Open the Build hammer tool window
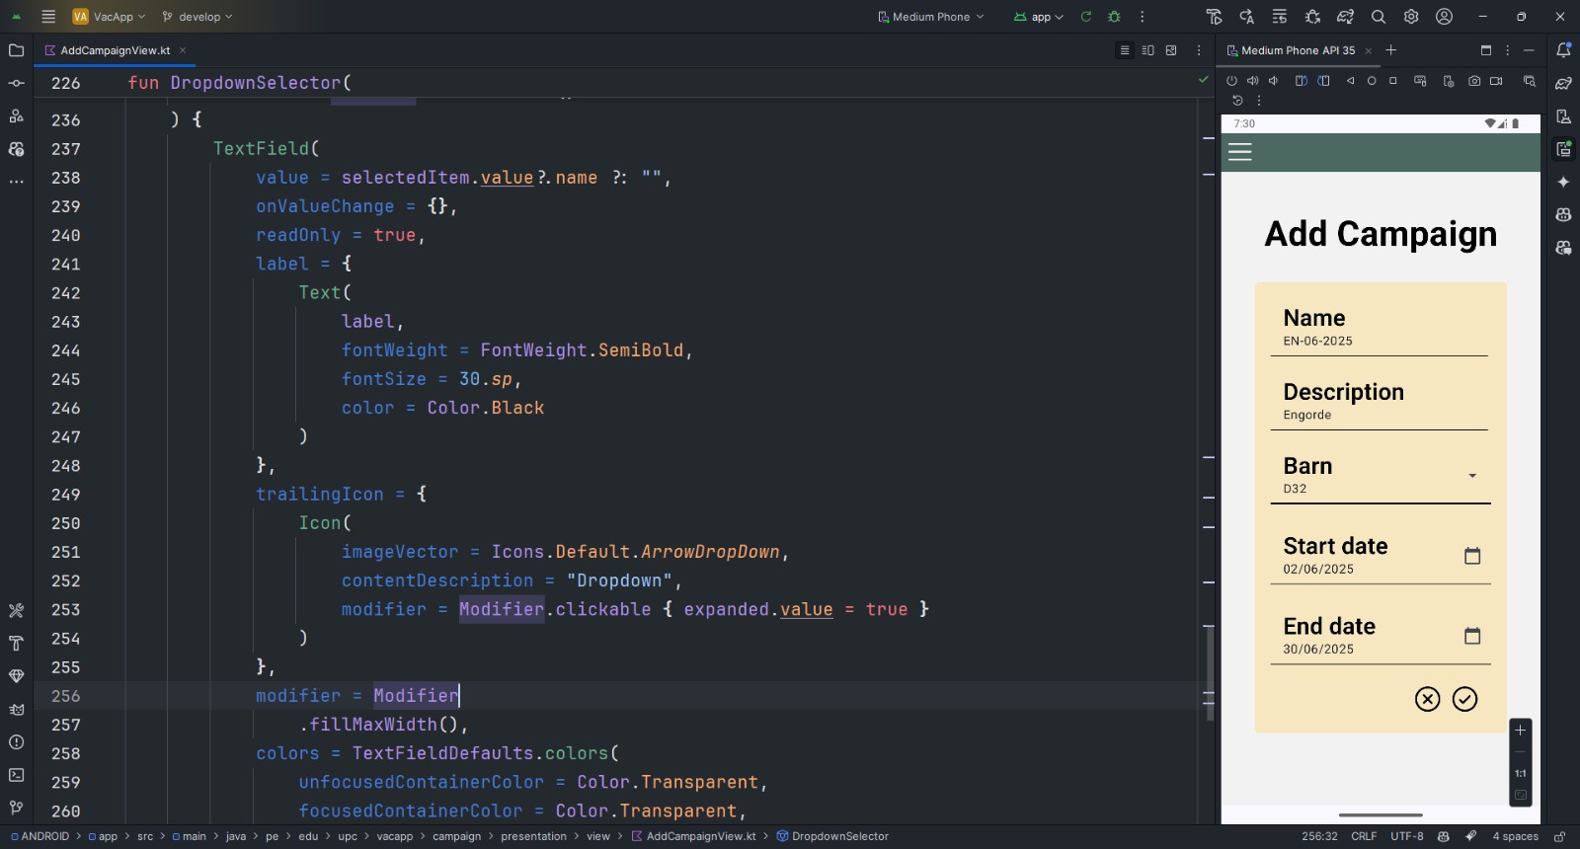1580x849 pixels. pyautogui.click(x=16, y=644)
